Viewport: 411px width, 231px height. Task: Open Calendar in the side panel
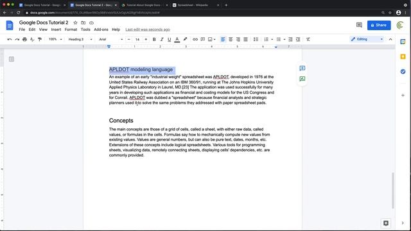(x=403, y=42)
